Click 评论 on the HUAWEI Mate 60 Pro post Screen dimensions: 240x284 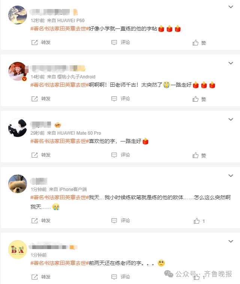click(125, 155)
